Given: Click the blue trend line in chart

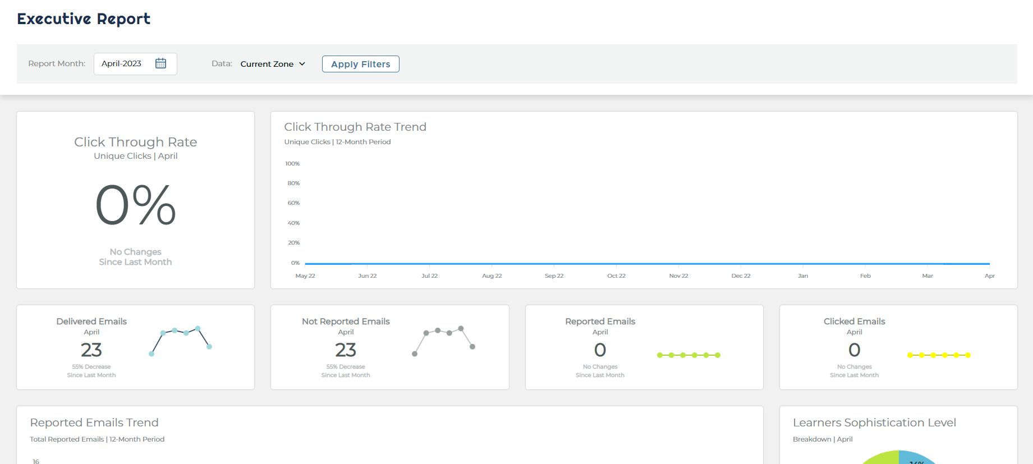Looking at the screenshot, I should coord(647,263).
